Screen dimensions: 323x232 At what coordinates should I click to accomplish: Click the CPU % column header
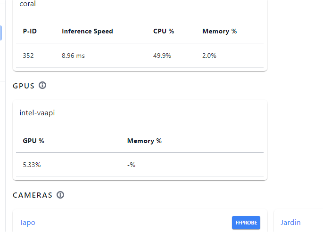pos(164,31)
